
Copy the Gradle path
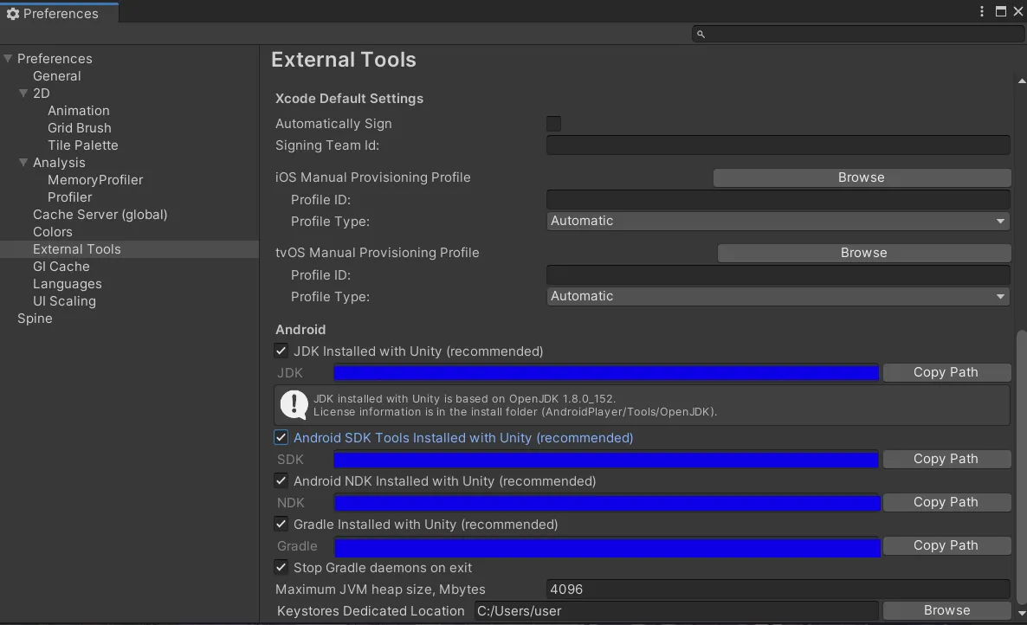(946, 546)
